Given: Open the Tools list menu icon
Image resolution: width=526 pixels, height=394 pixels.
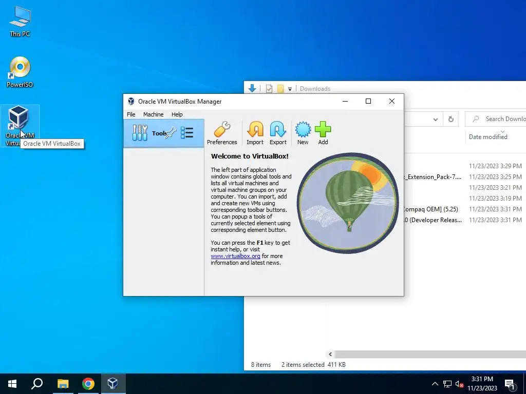Looking at the screenshot, I should click(x=187, y=133).
